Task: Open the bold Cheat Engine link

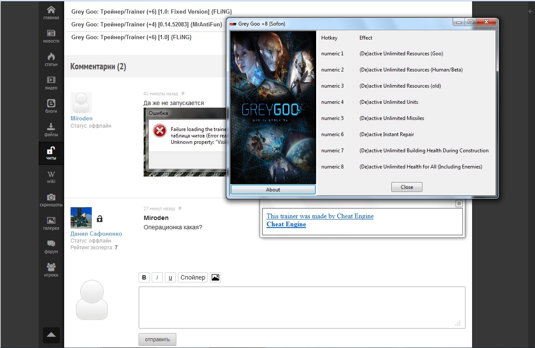Action: coord(286,224)
